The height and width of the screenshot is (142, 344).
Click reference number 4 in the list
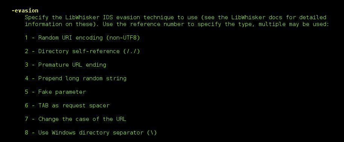point(27,79)
